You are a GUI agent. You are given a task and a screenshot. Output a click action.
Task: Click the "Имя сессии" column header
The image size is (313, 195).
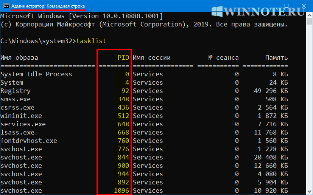coord(152,57)
